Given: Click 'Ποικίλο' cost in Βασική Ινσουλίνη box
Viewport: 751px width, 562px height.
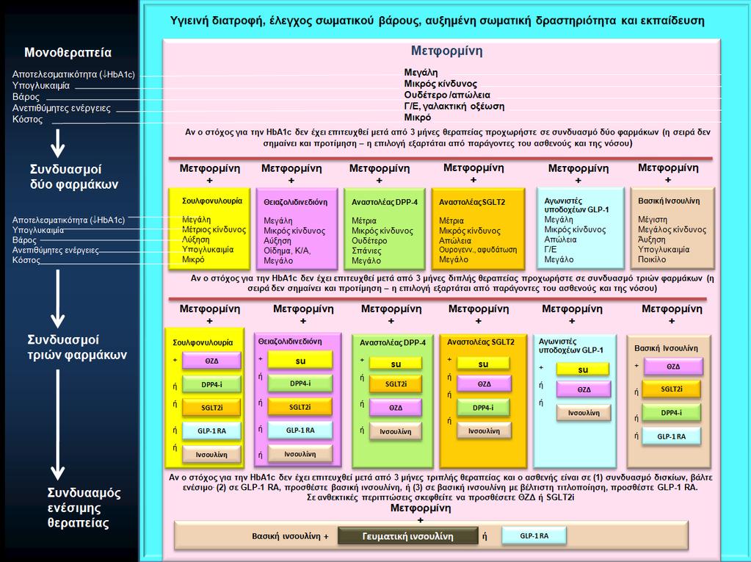Looking at the screenshot, I should (652, 259).
